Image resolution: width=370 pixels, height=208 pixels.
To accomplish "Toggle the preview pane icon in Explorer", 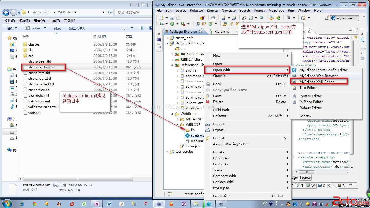I will tap(141, 28).
